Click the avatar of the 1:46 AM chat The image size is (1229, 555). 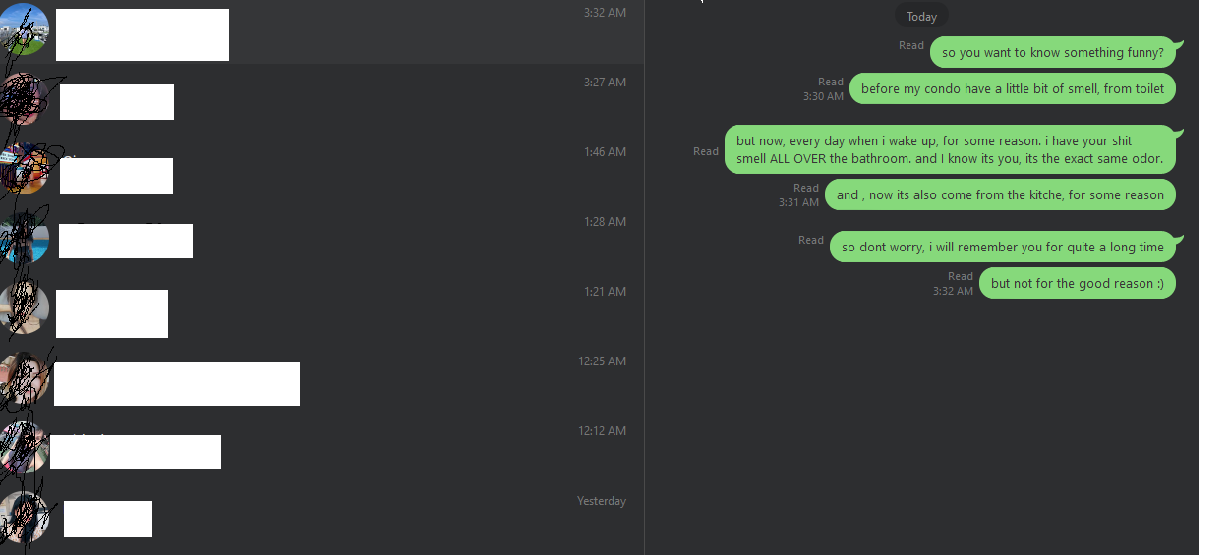coord(24,170)
